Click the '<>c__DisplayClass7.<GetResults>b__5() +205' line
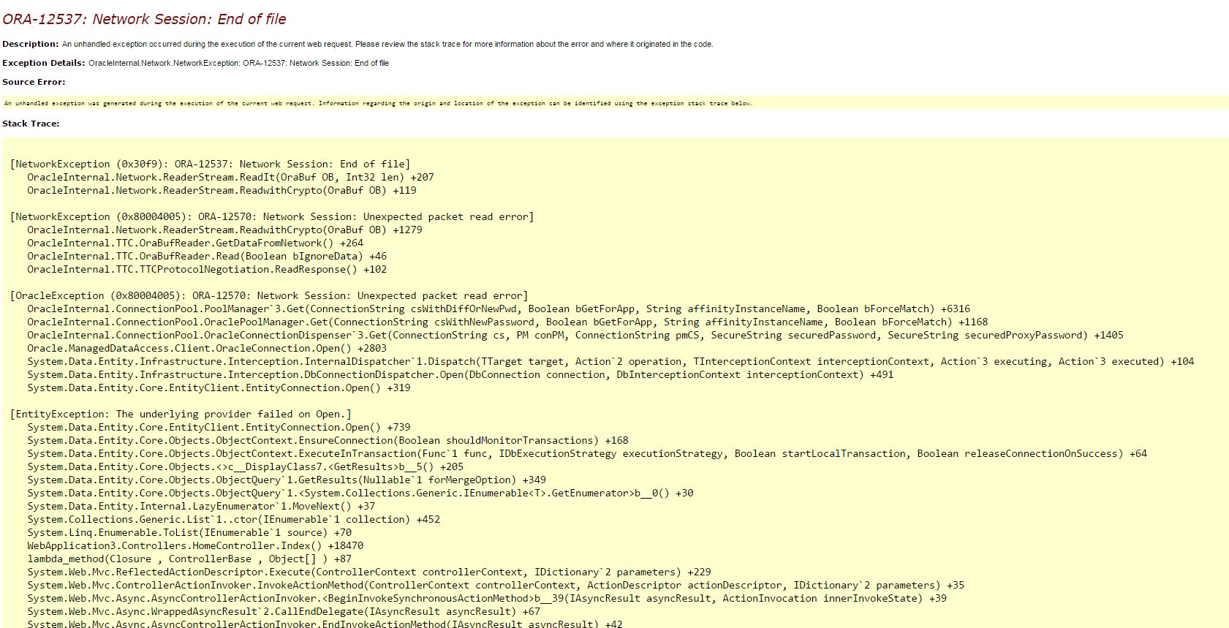Screen dimensions: 1229x628 [x=245, y=467]
